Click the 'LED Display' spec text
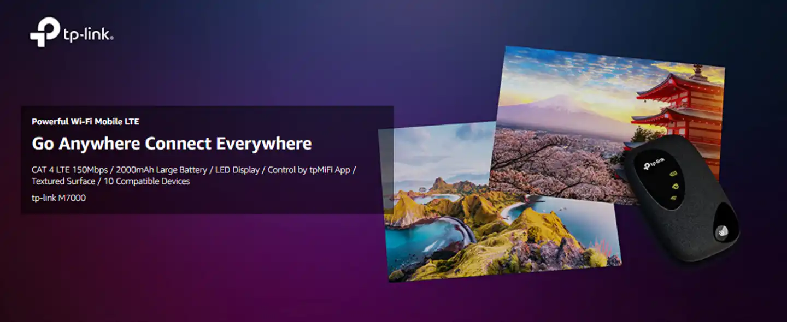The height and width of the screenshot is (322, 787). point(238,170)
